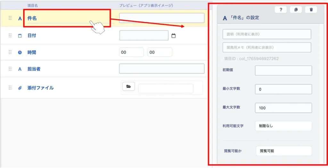The width and height of the screenshot is (328, 168).
Task: Select the 担当者 field name
Action: 34,69
